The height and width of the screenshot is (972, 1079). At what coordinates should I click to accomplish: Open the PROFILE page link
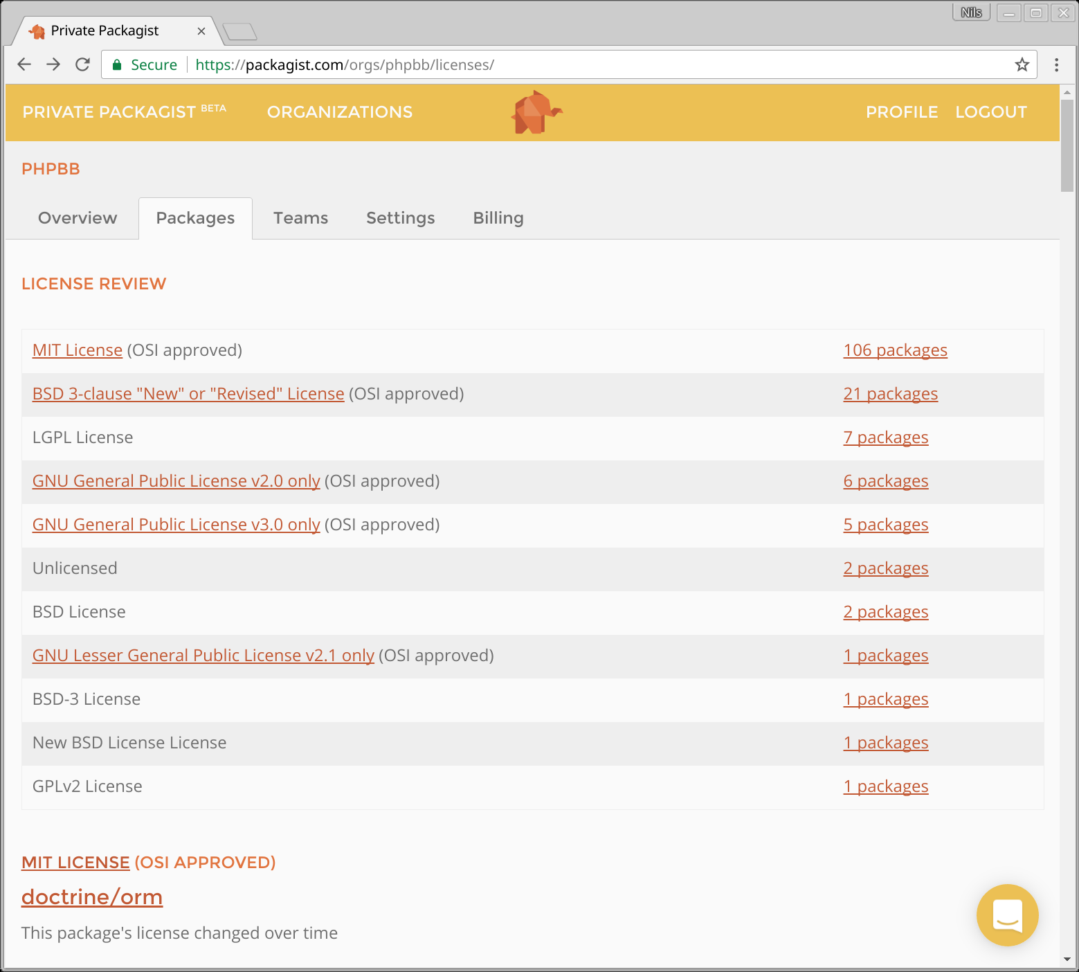click(x=902, y=112)
